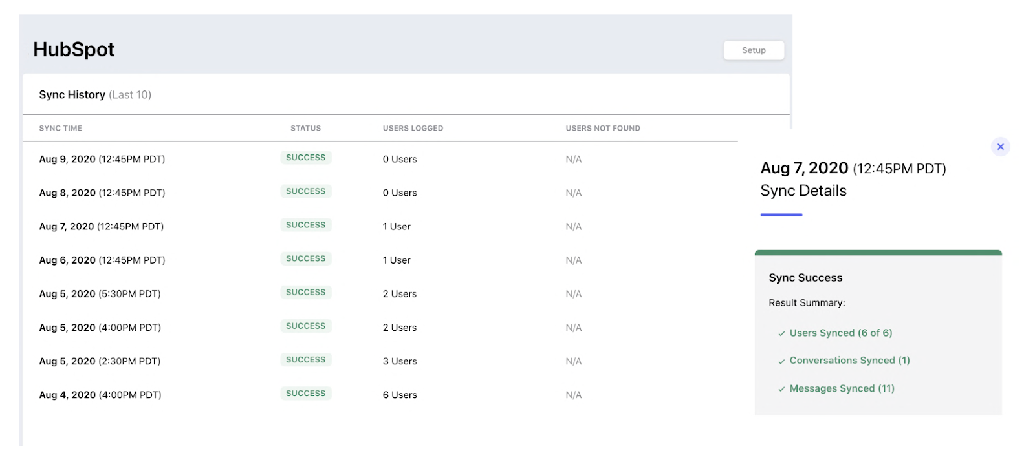Viewport: 1035px width, 462px height.
Task: Click the Messages Synced checkmark icon
Action: click(x=781, y=389)
